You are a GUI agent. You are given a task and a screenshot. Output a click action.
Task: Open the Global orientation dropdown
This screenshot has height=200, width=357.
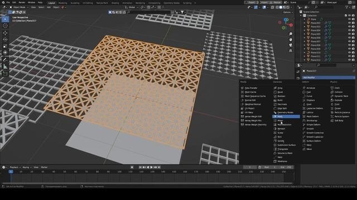(x=132, y=7)
